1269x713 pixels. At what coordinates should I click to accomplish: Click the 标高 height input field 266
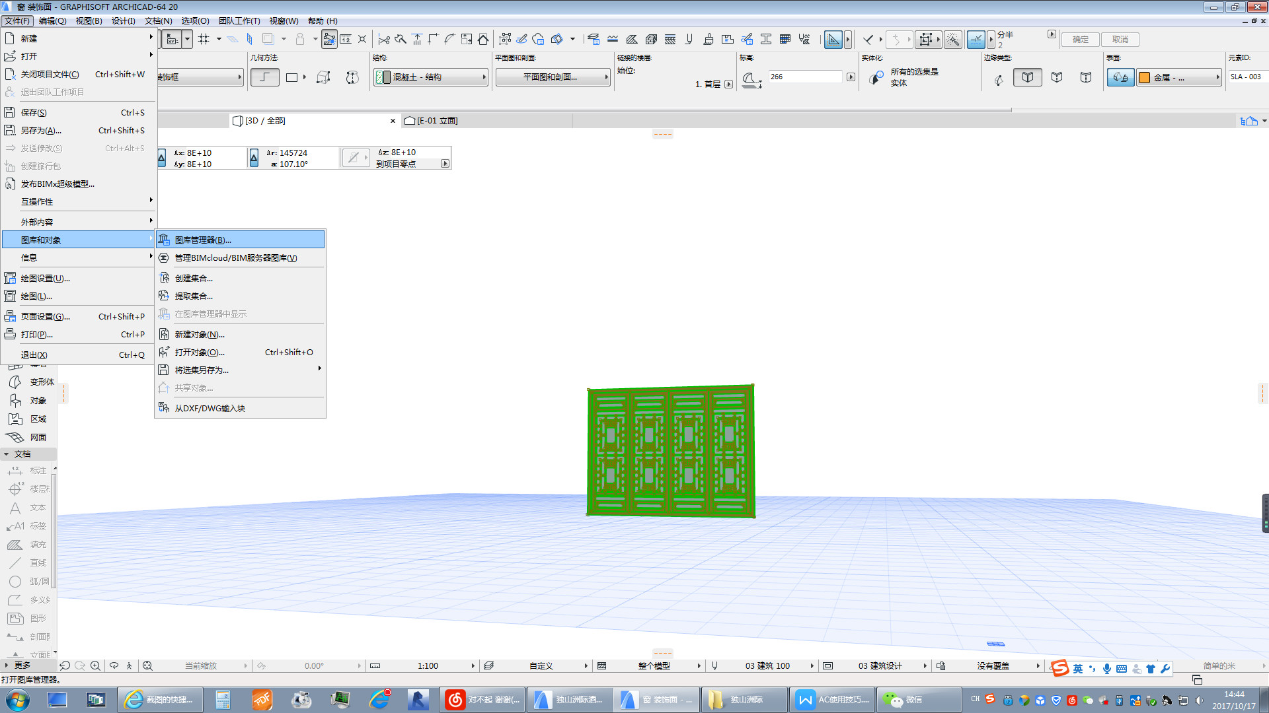[805, 77]
